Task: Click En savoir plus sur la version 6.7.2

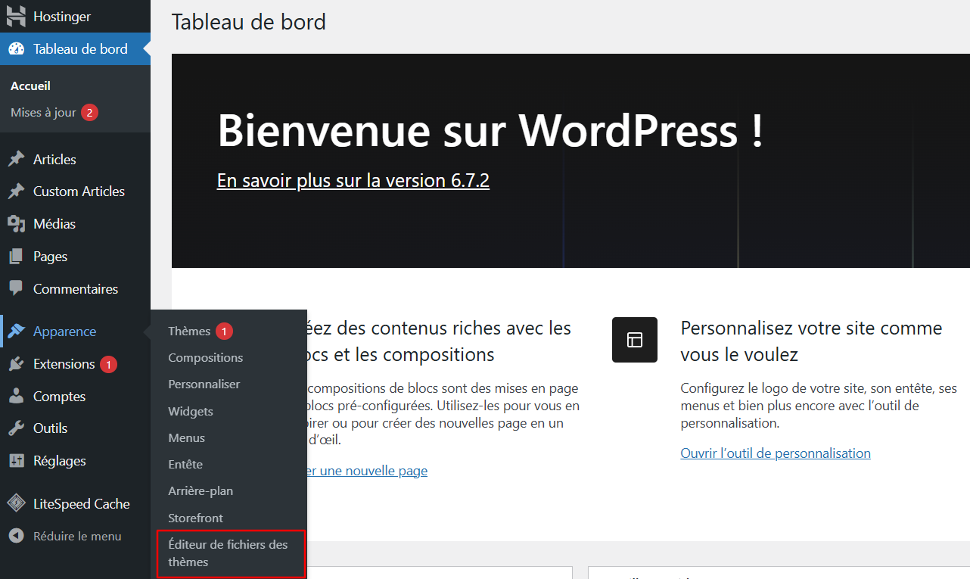Action: [x=353, y=180]
